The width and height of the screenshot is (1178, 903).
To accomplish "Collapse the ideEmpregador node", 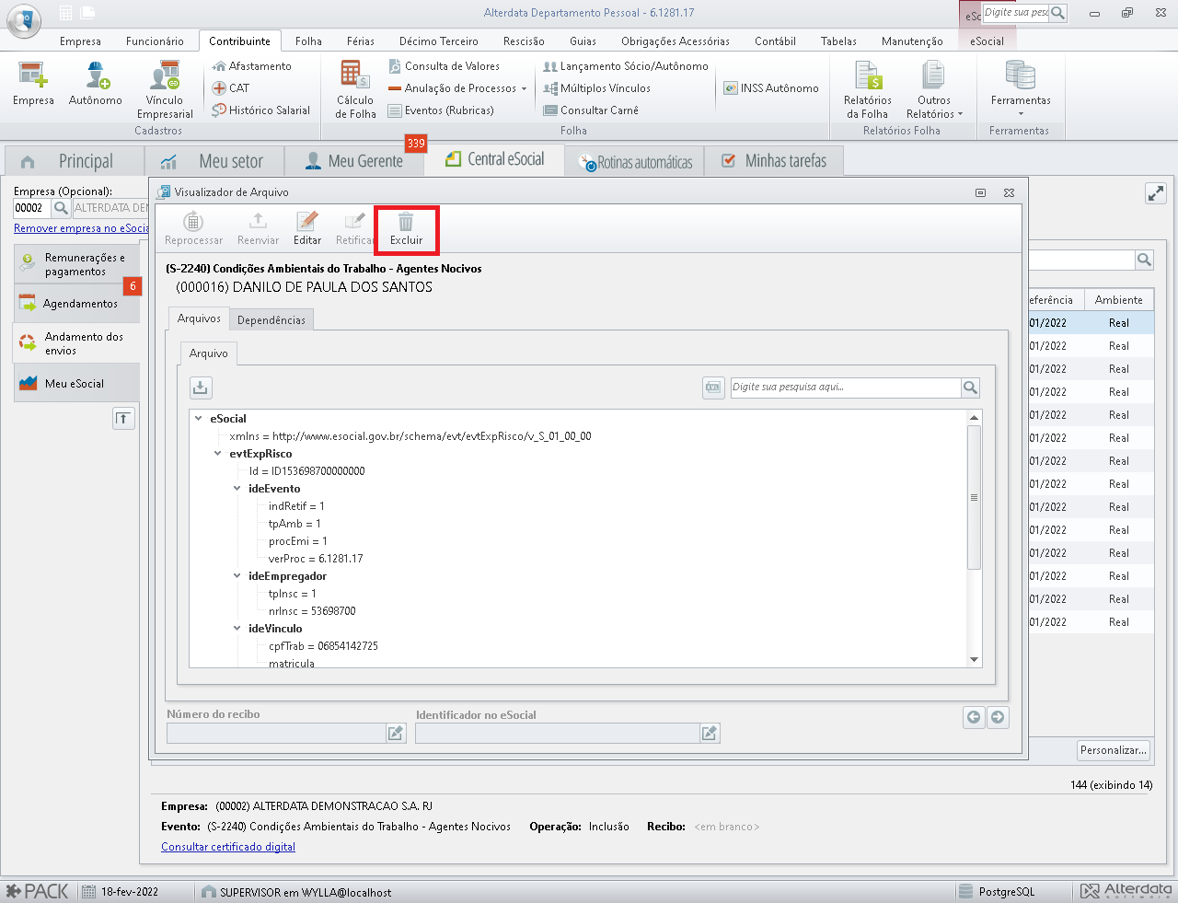I will [x=237, y=576].
